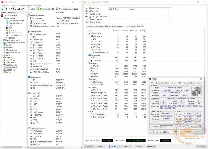Switch to Temperatures tab in stability test
Viewport: 208px width, 149px height.
[92, 26]
